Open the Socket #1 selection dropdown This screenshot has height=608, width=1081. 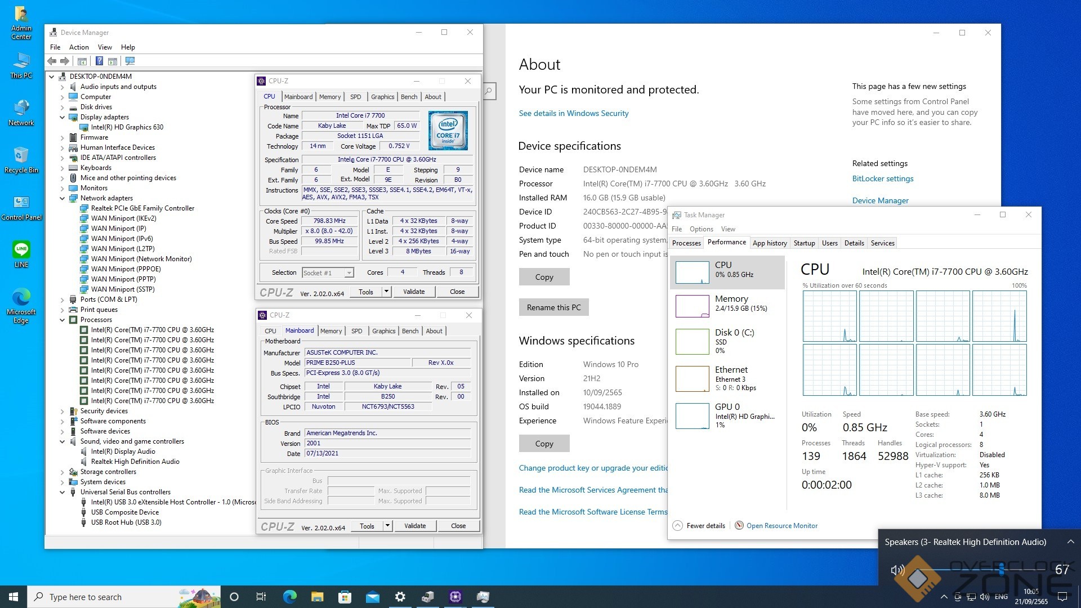[x=349, y=272]
